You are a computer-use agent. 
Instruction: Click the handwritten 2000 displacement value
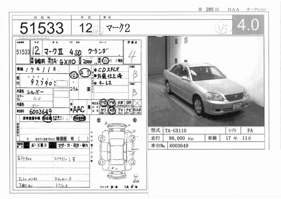pyautogui.click(x=88, y=62)
